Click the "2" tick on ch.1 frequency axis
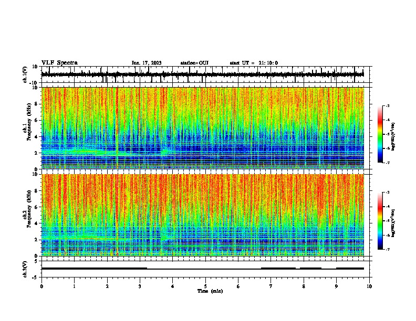416x321 pixels. [x=36, y=153]
